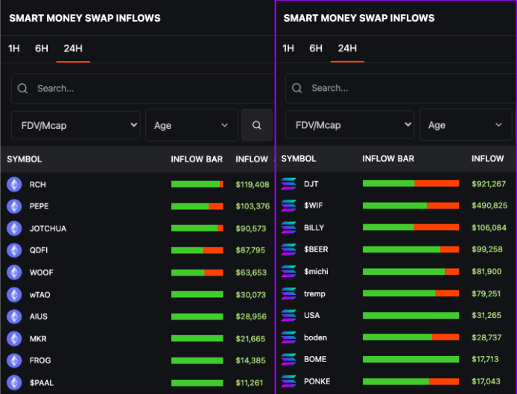
Task: Click the Solana icon beside $BEER
Action: coord(288,250)
